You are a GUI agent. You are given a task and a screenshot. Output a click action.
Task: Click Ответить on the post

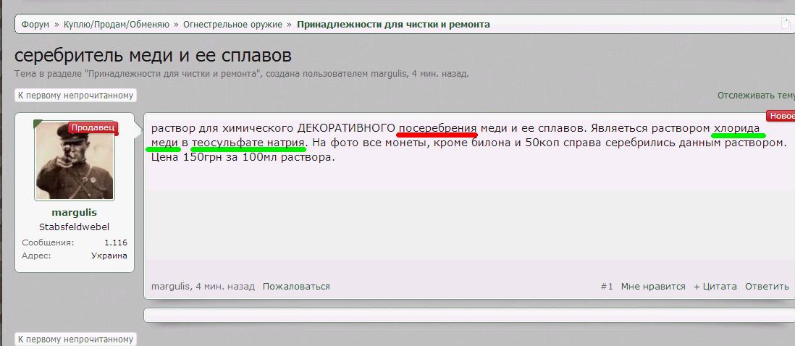(767, 286)
